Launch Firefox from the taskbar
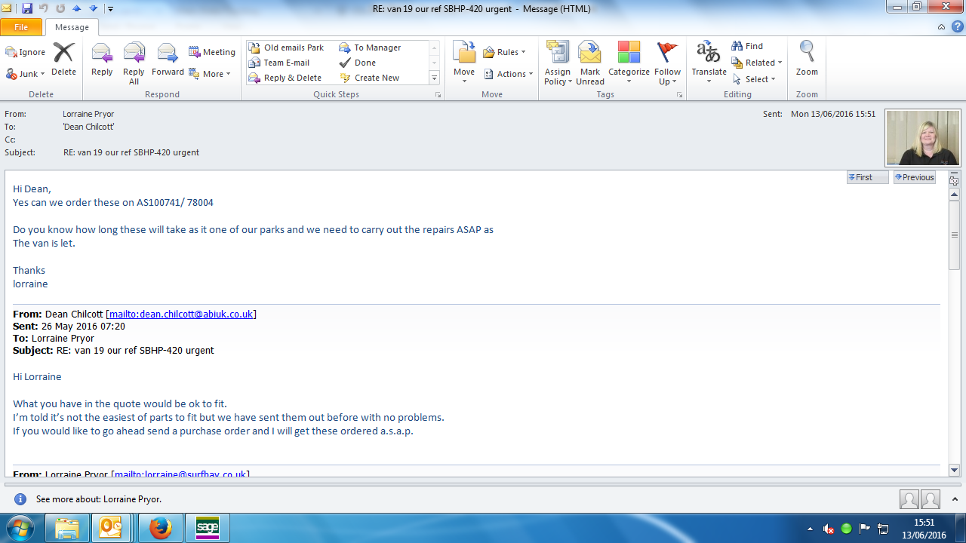The image size is (966, 543). pos(160,528)
